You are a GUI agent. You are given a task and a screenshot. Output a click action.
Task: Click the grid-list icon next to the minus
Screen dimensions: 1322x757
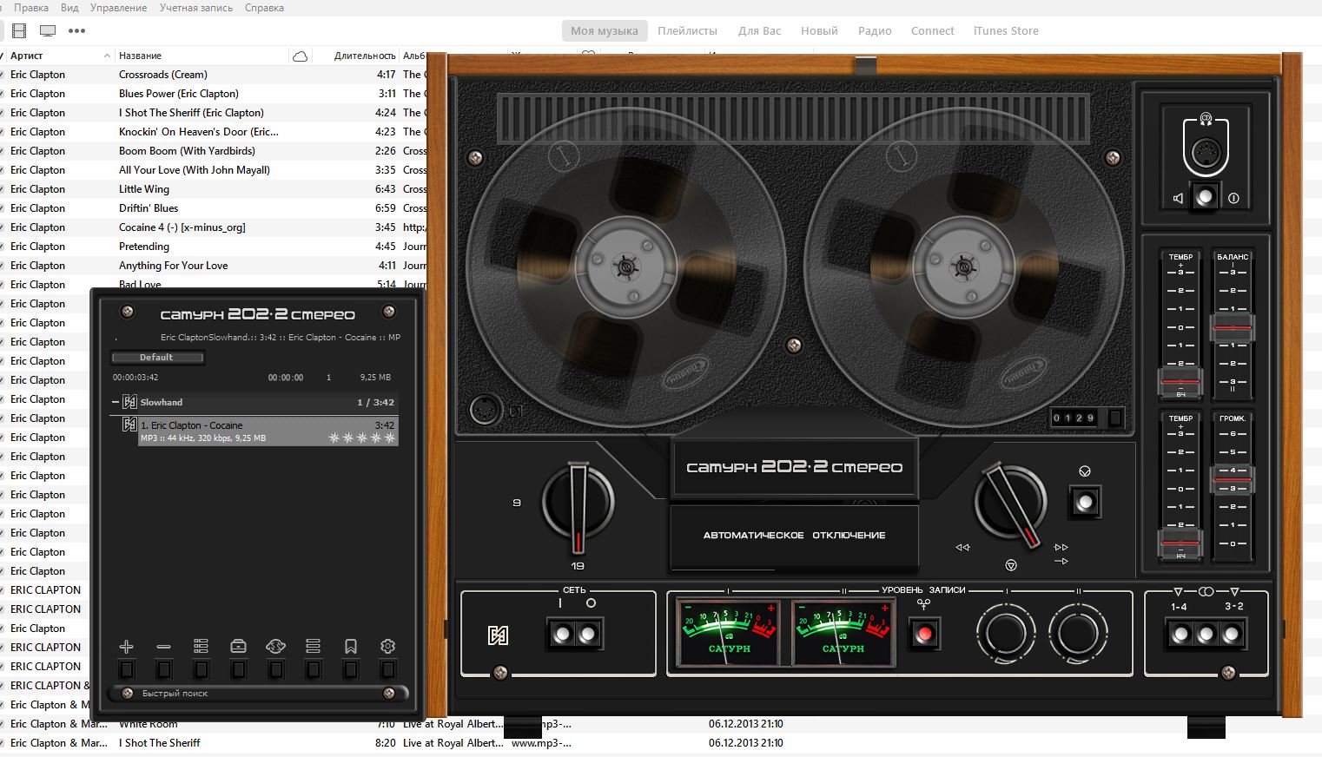coord(201,647)
